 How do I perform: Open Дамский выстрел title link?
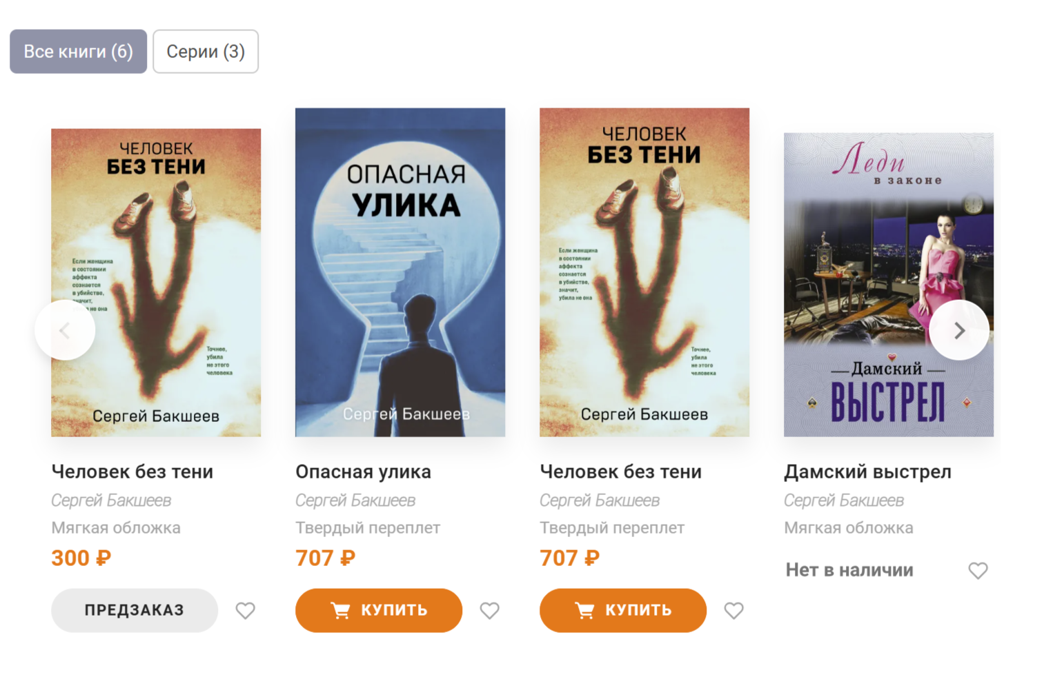tap(867, 472)
